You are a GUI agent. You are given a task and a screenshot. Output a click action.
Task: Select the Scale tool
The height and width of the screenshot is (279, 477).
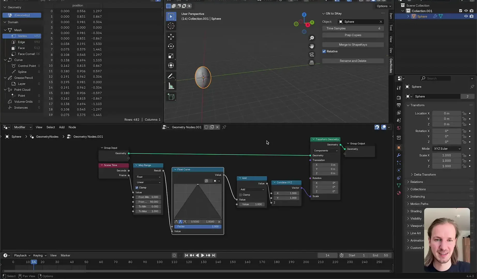[171, 56]
